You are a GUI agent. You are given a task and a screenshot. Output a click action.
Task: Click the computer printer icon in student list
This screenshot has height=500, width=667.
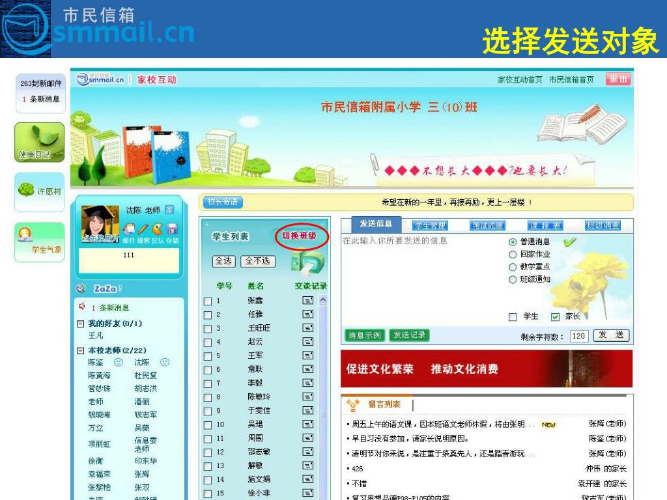[x=307, y=263]
